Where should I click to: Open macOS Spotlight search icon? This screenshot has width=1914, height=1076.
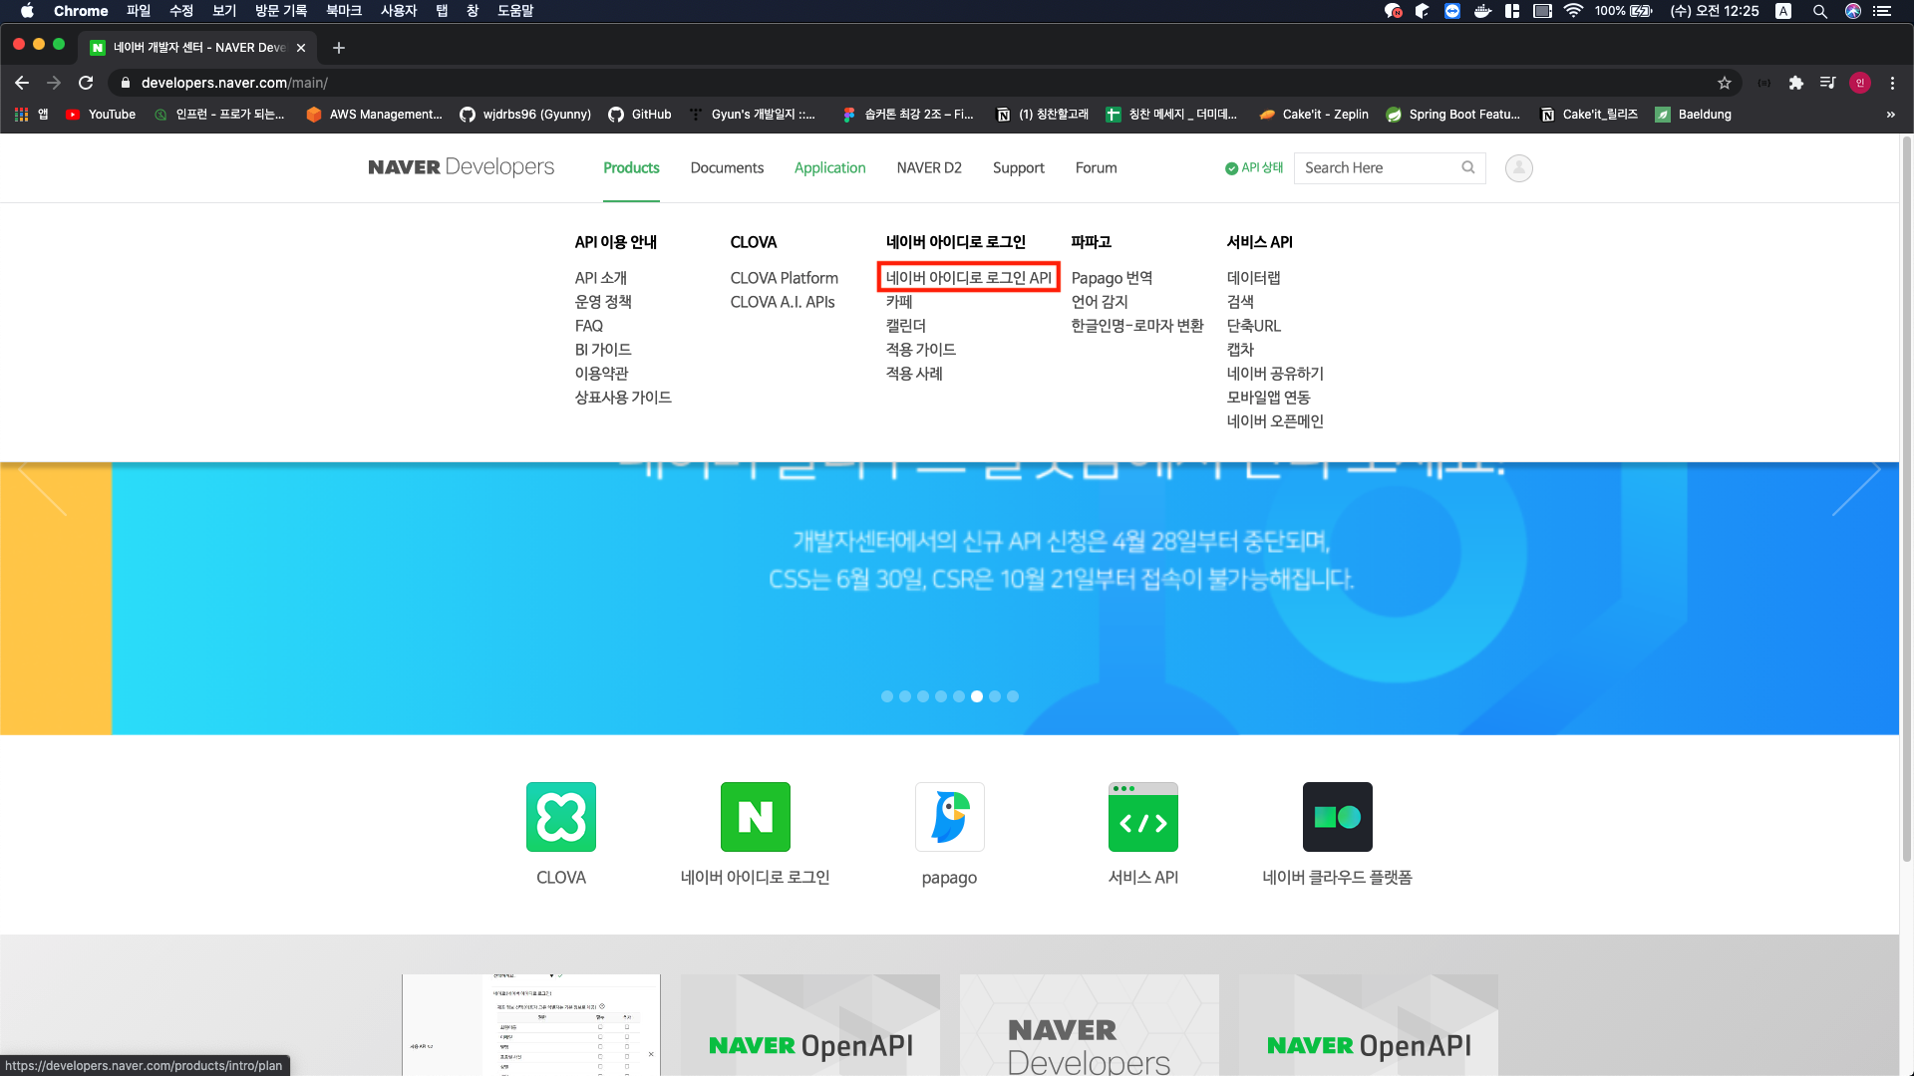point(1820,11)
